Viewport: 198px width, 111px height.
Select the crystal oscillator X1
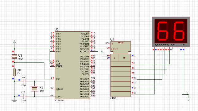point(34,89)
